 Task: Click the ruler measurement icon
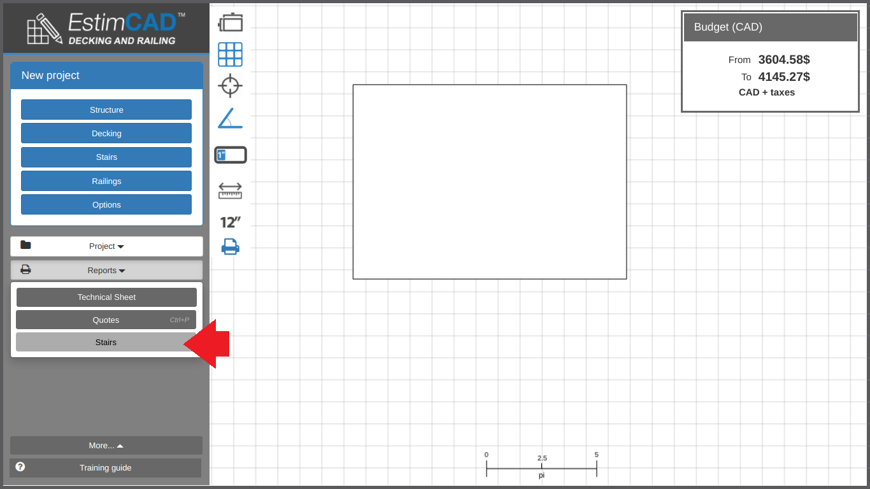230,190
